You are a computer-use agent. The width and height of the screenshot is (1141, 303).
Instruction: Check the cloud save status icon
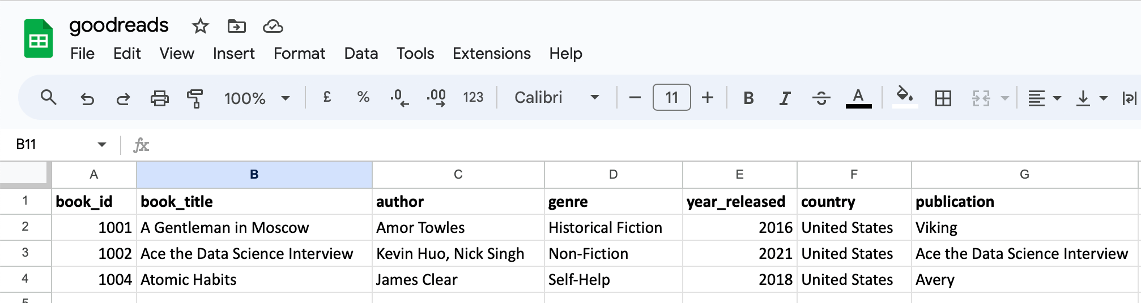pyautogui.click(x=273, y=26)
